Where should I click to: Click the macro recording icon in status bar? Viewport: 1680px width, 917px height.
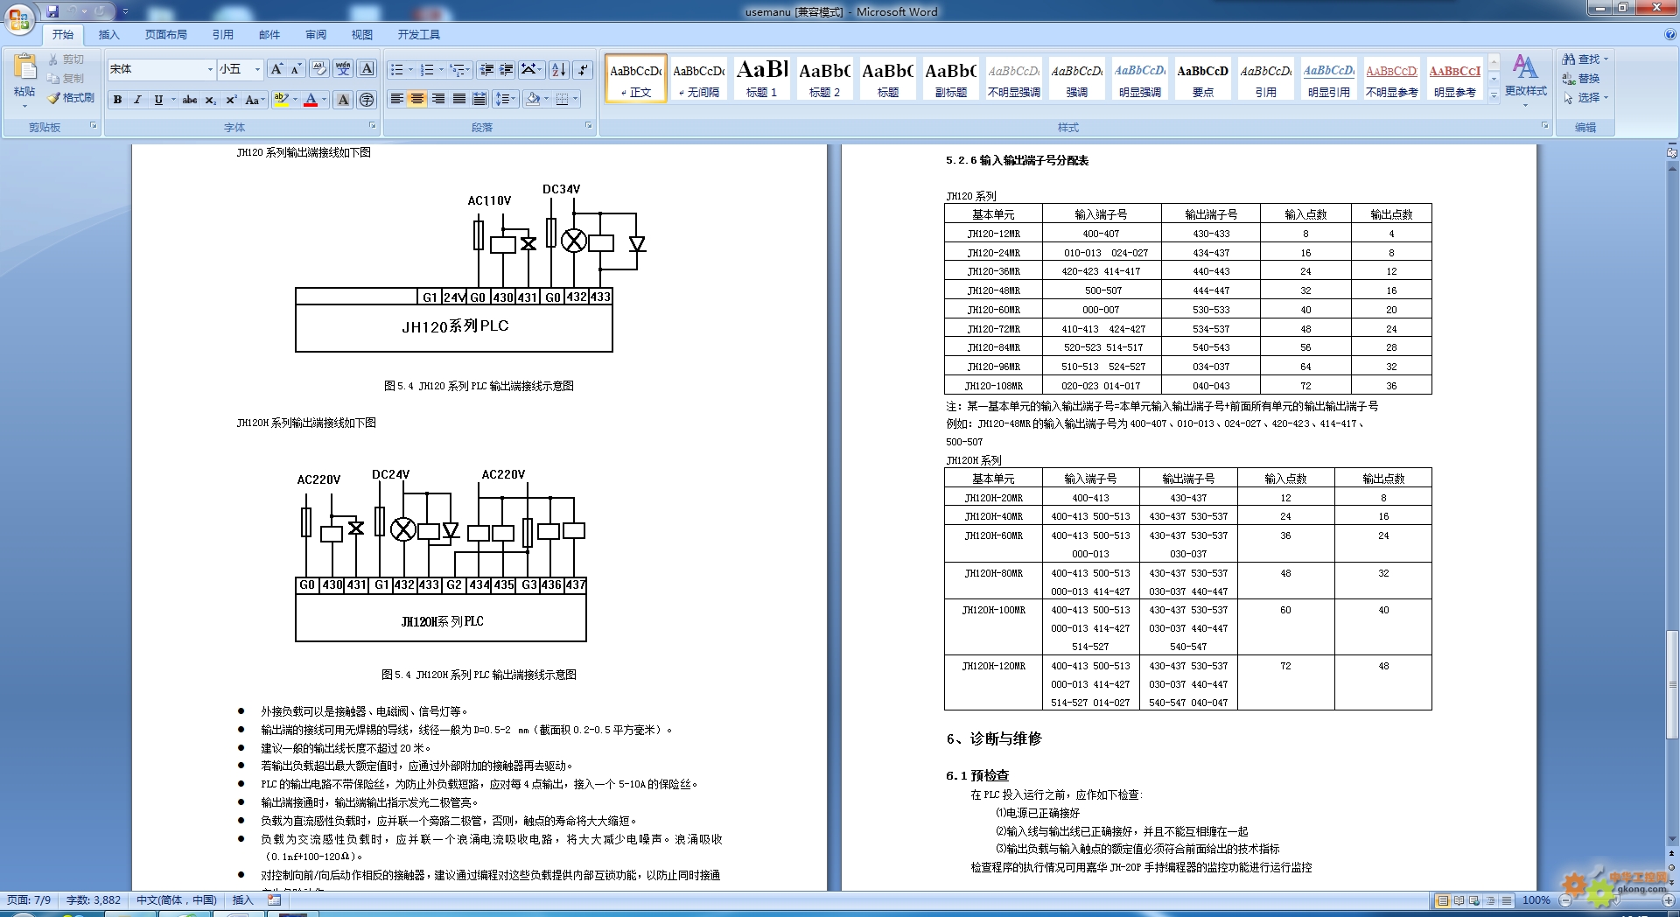pyautogui.click(x=275, y=899)
